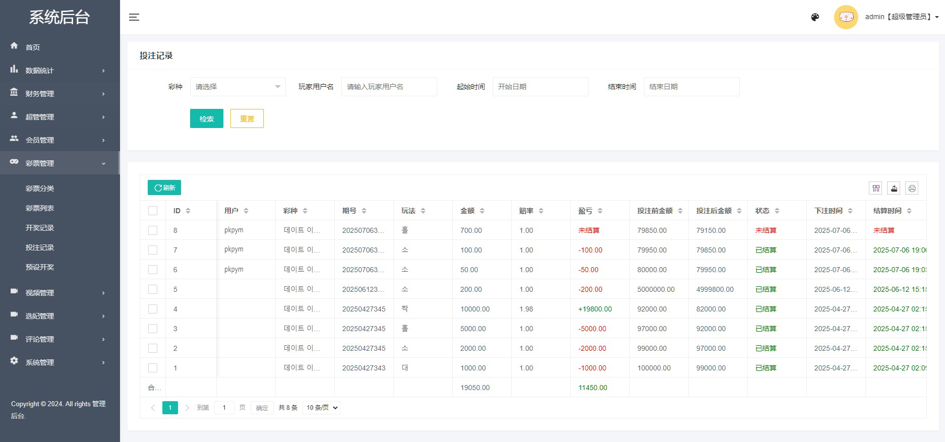Click the 确定 page jump button

(262, 408)
